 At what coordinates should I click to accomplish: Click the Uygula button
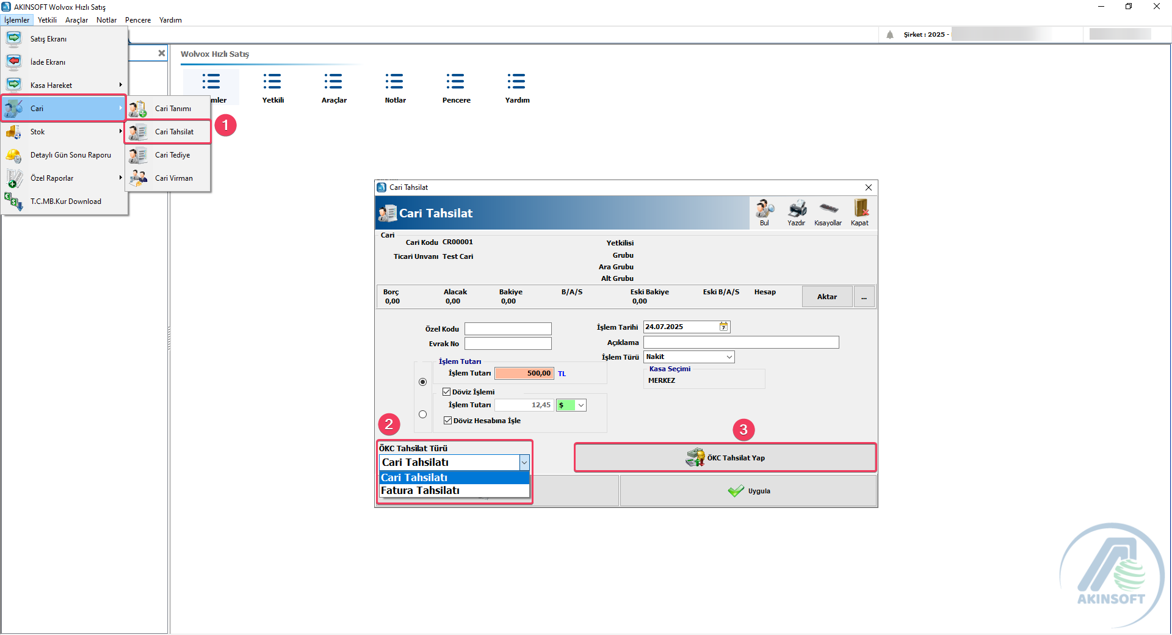[x=748, y=491]
